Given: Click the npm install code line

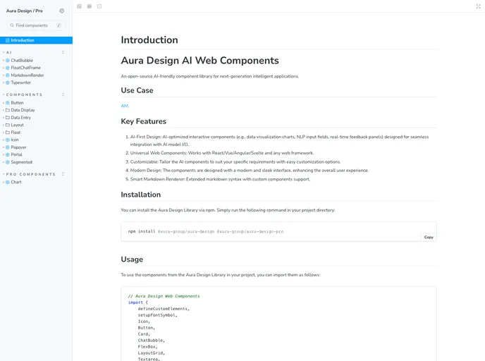Looking at the screenshot, I should point(206,231).
